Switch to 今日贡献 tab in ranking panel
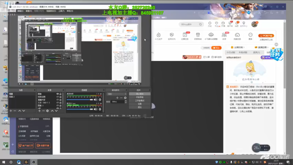Viewport: 293px width, 165px height. tap(231, 52)
